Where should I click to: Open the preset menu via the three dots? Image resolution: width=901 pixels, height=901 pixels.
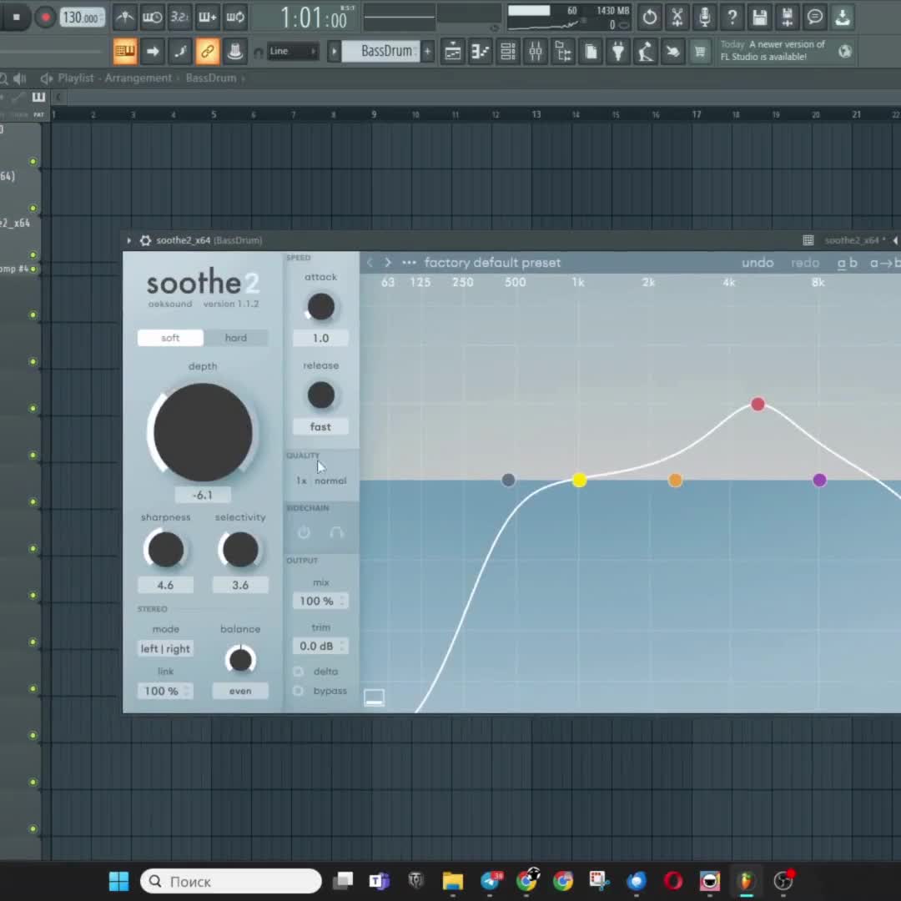pos(409,262)
